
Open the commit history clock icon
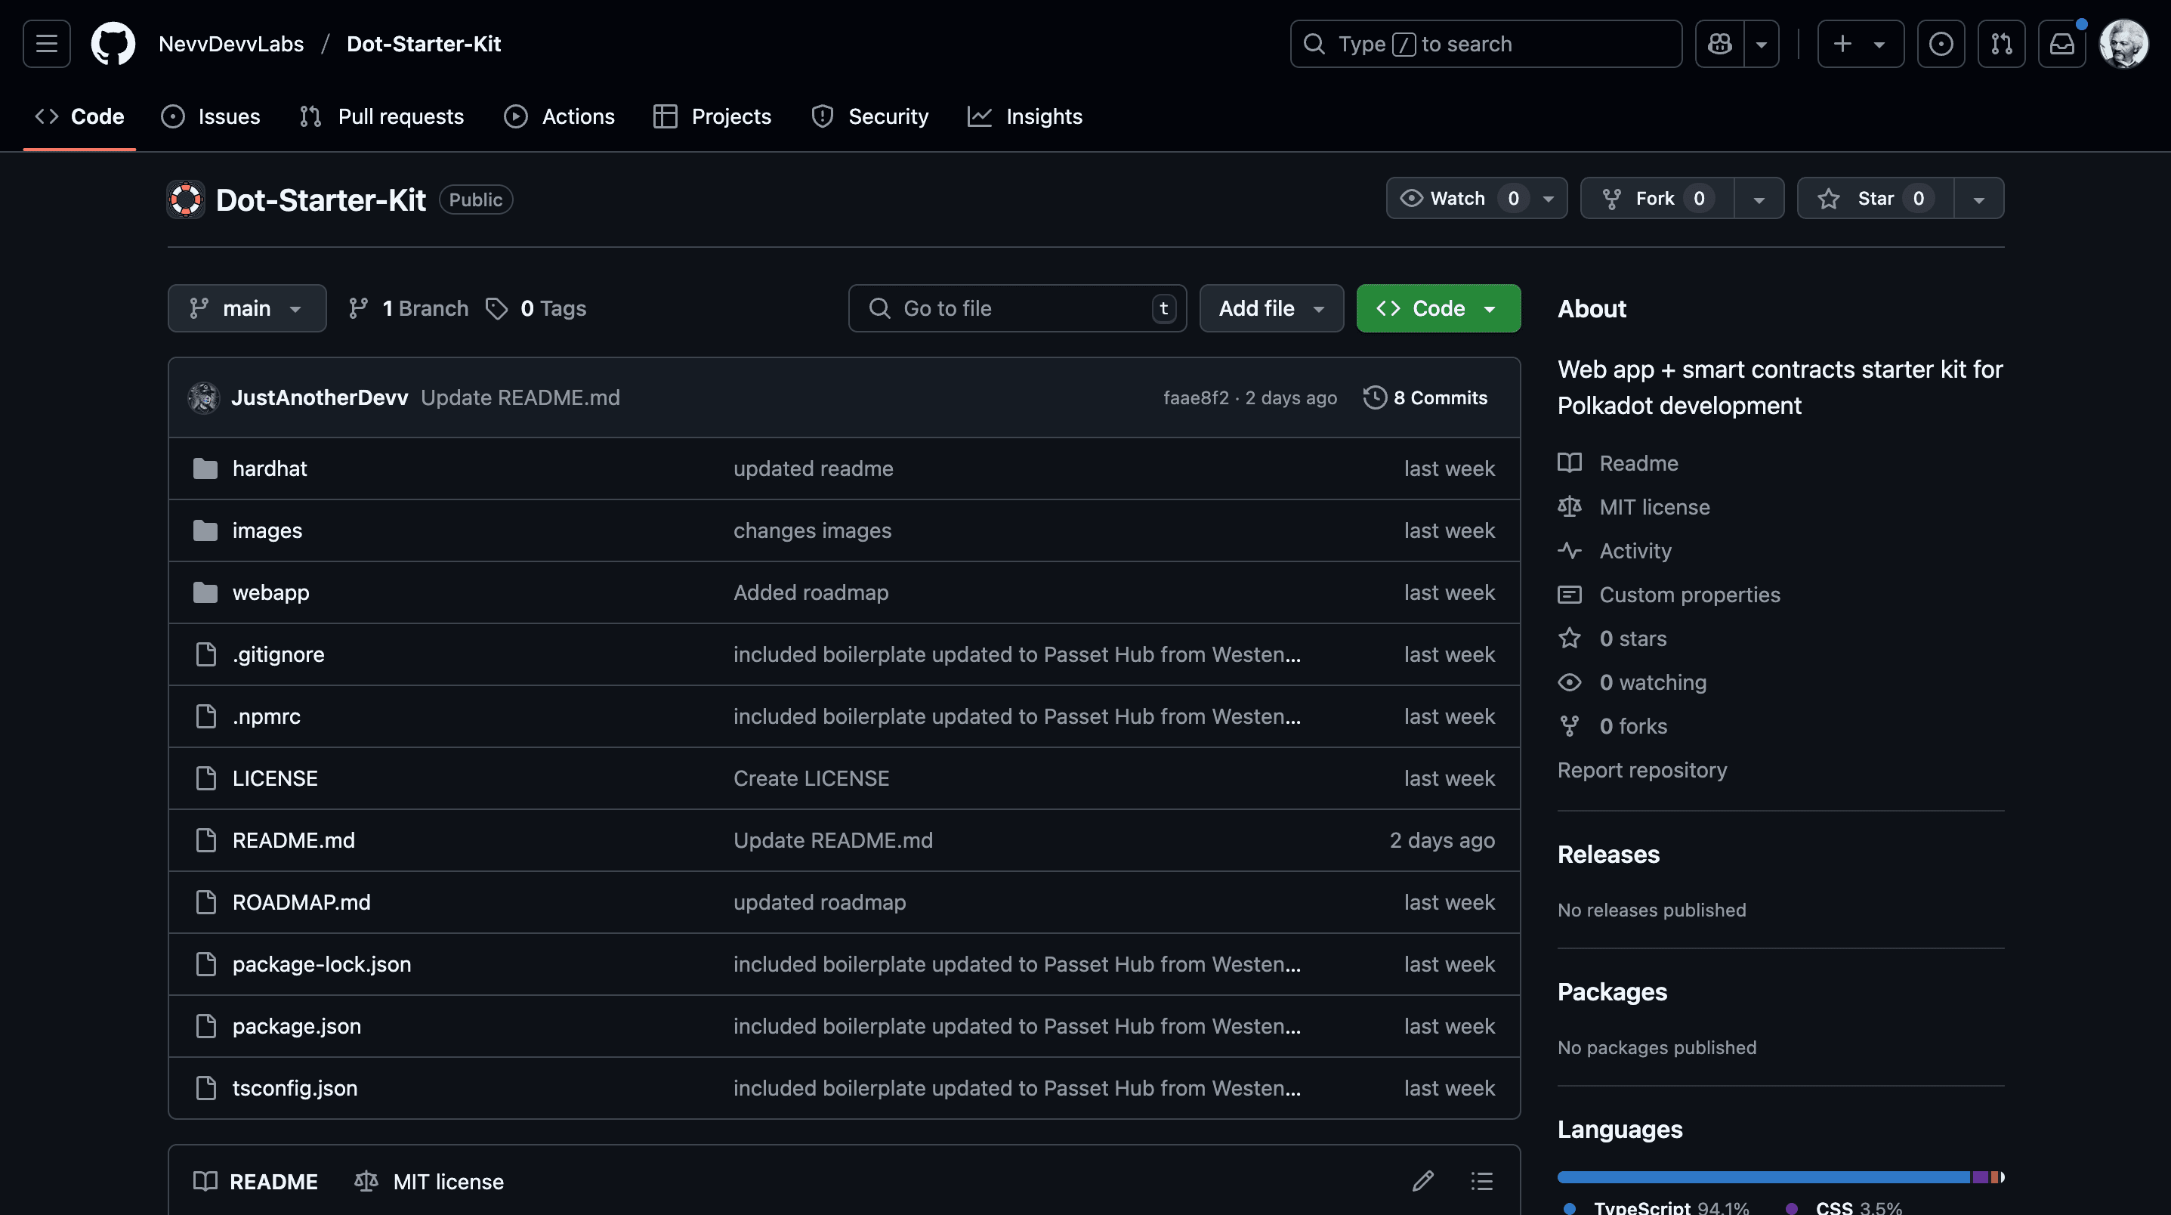pos(1375,398)
